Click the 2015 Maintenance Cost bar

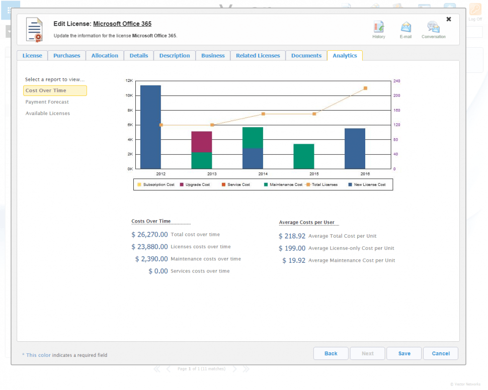click(x=304, y=156)
